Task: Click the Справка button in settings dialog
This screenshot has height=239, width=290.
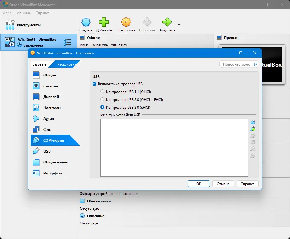Action: click(x=247, y=184)
